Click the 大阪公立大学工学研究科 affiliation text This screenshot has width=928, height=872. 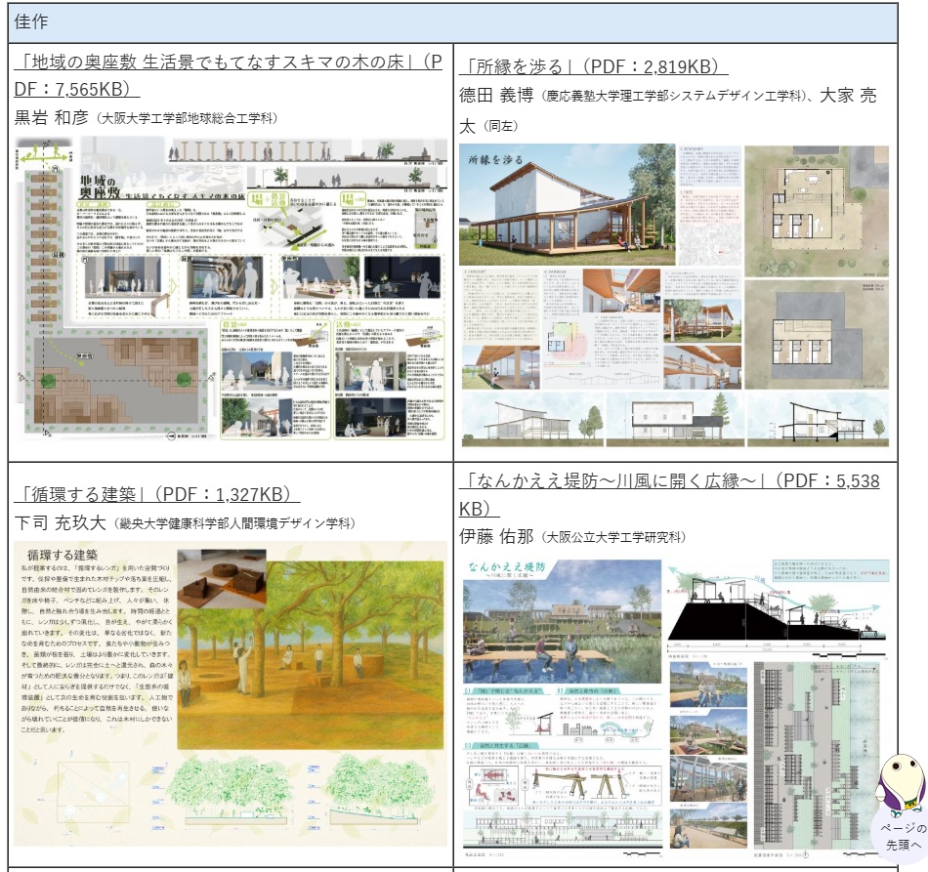pyautogui.click(x=615, y=537)
